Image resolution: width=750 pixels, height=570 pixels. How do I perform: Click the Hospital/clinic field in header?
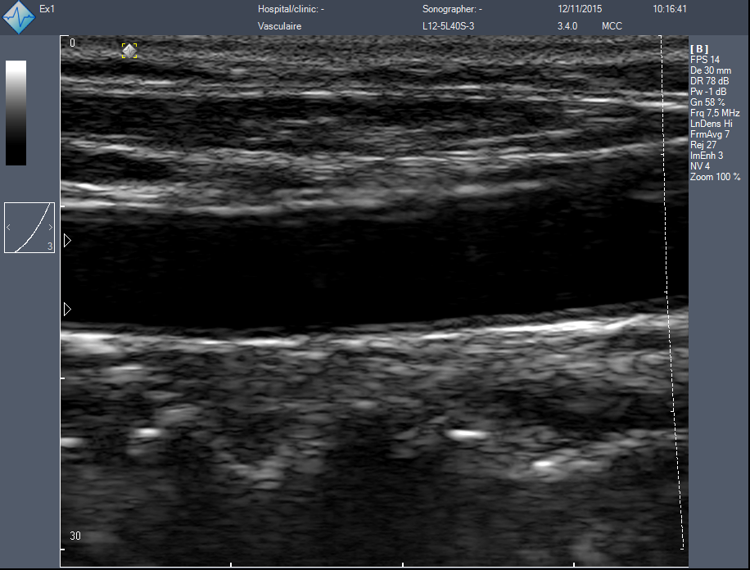291,10
